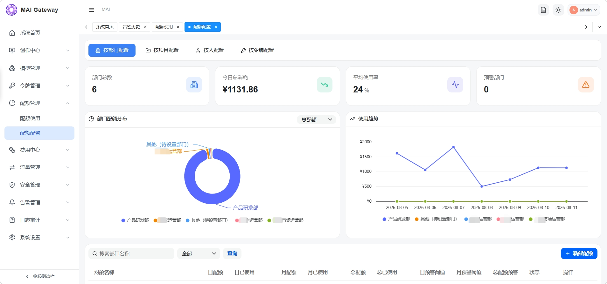Click the admin avatar icon
The height and width of the screenshot is (284, 607).
(x=574, y=10)
